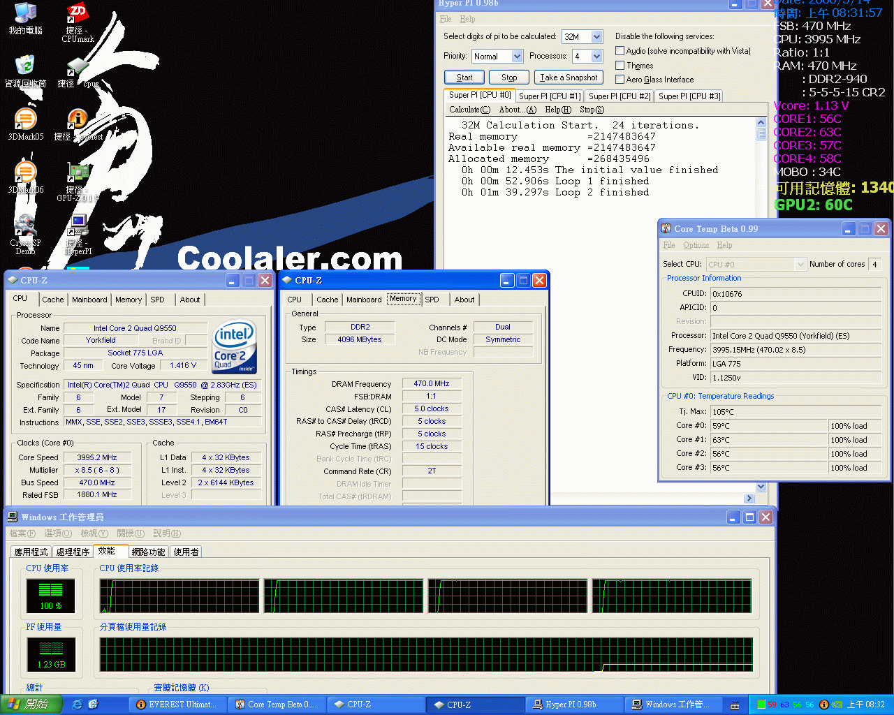This screenshot has width=894, height=715.
Task: Click horizontal scroll right arrow in Hyper PI
Action: [x=749, y=499]
